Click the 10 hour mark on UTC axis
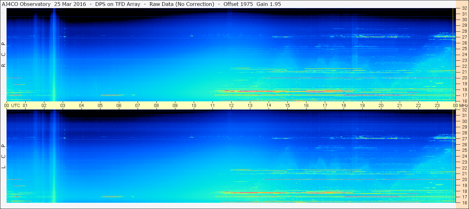Image resolution: width=469 pixels, height=209 pixels. point(194,105)
